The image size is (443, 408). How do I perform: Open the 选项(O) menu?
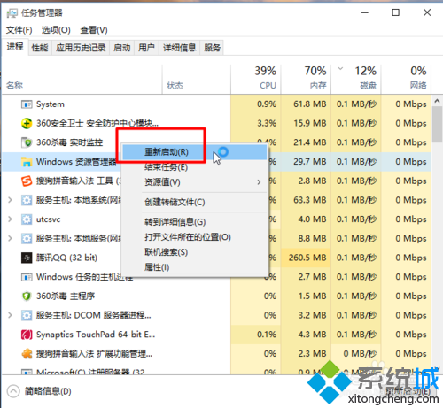[56, 30]
